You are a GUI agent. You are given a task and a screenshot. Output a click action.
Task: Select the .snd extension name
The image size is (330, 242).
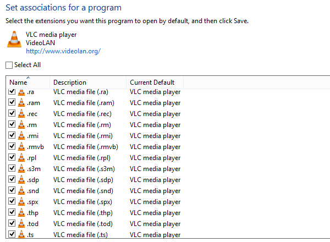33,191
